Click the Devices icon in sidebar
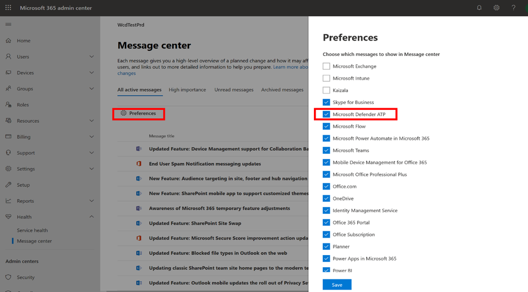The image size is (528, 292). tap(8, 72)
